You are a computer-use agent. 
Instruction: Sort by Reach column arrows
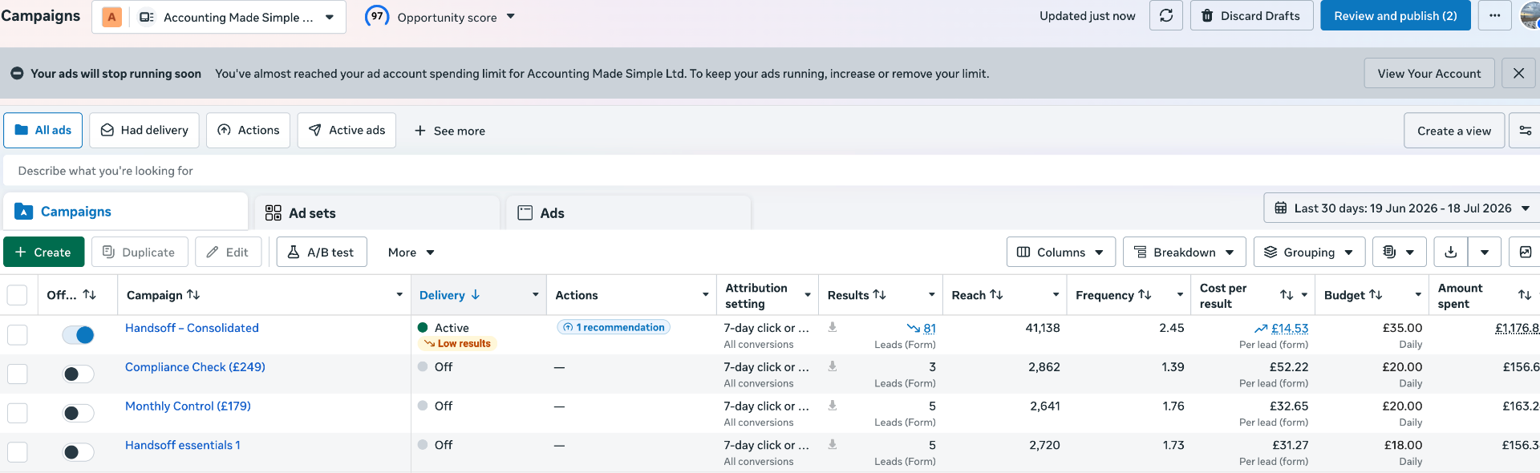click(x=996, y=295)
